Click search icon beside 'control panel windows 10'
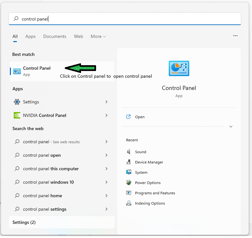Screen dimensions: 252x238 (17, 182)
